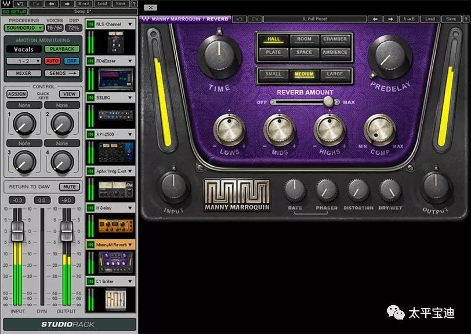Turn macro control knob 4
Image resolution: width=471 pixels, height=334 pixels.
[x=62, y=162]
